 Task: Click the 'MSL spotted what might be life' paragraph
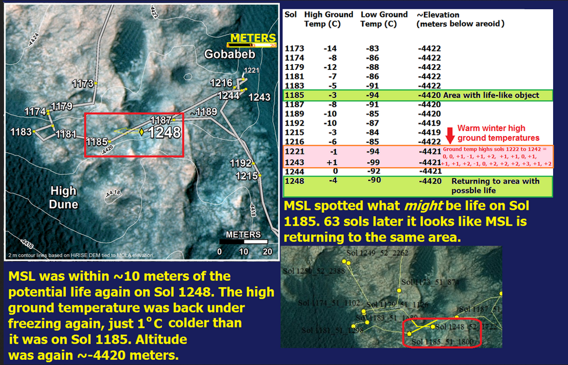(406, 222)
